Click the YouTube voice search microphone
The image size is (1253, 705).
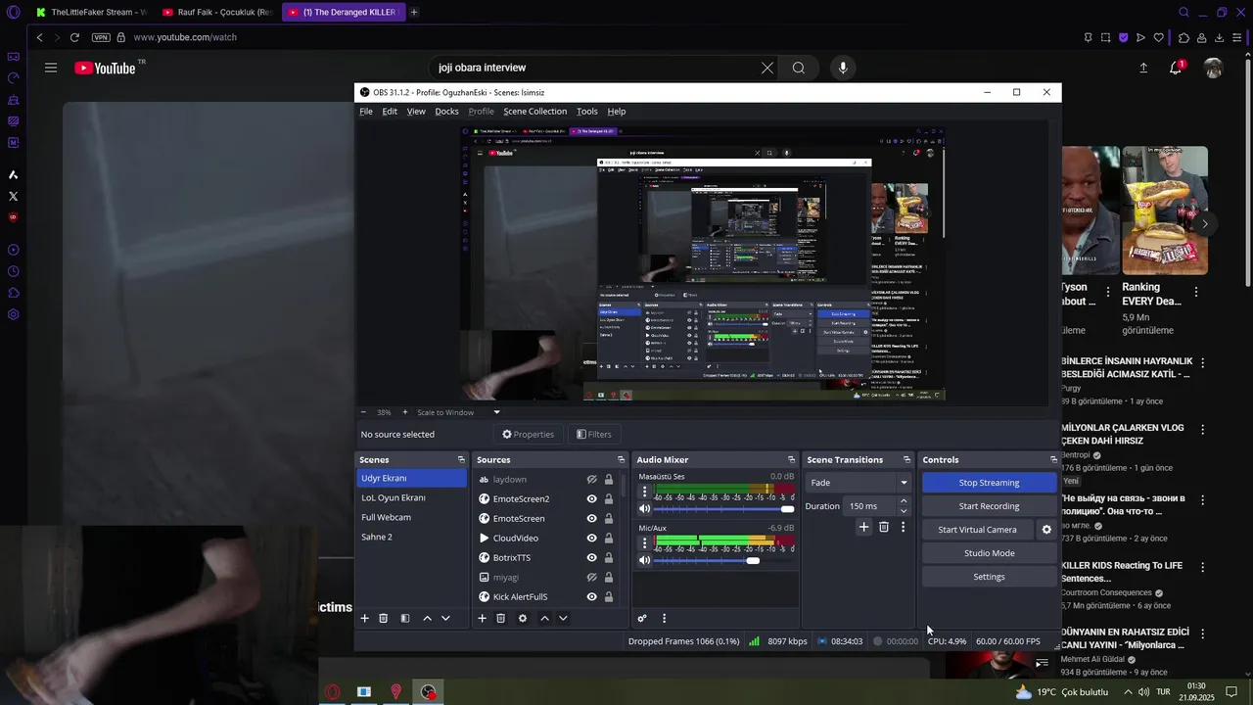pyautogui.click(x=843, y=68)
